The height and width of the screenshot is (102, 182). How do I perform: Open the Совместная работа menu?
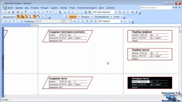coord(87,8)
